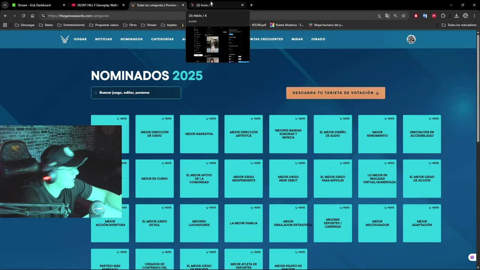Go back to the previous page
The width and height of the screenshot is (480, 270).
coord(5,16)
